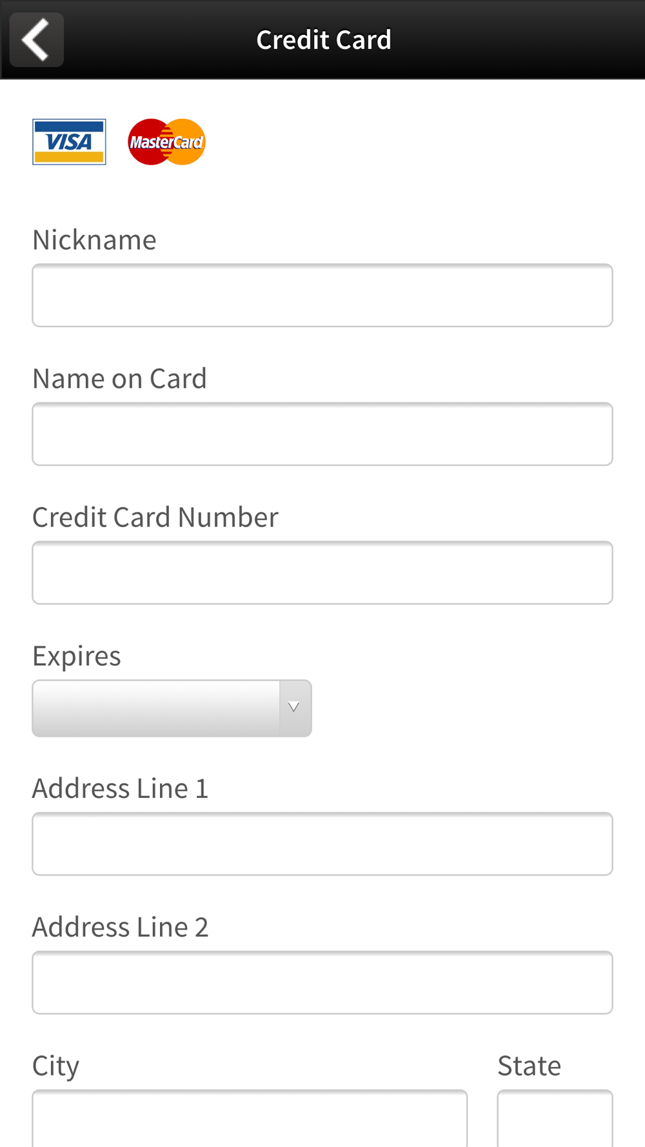The height and width of the screenshot is (1147, 645).
Task: Click the Name on Card label
Action: [x=119, y=379]
